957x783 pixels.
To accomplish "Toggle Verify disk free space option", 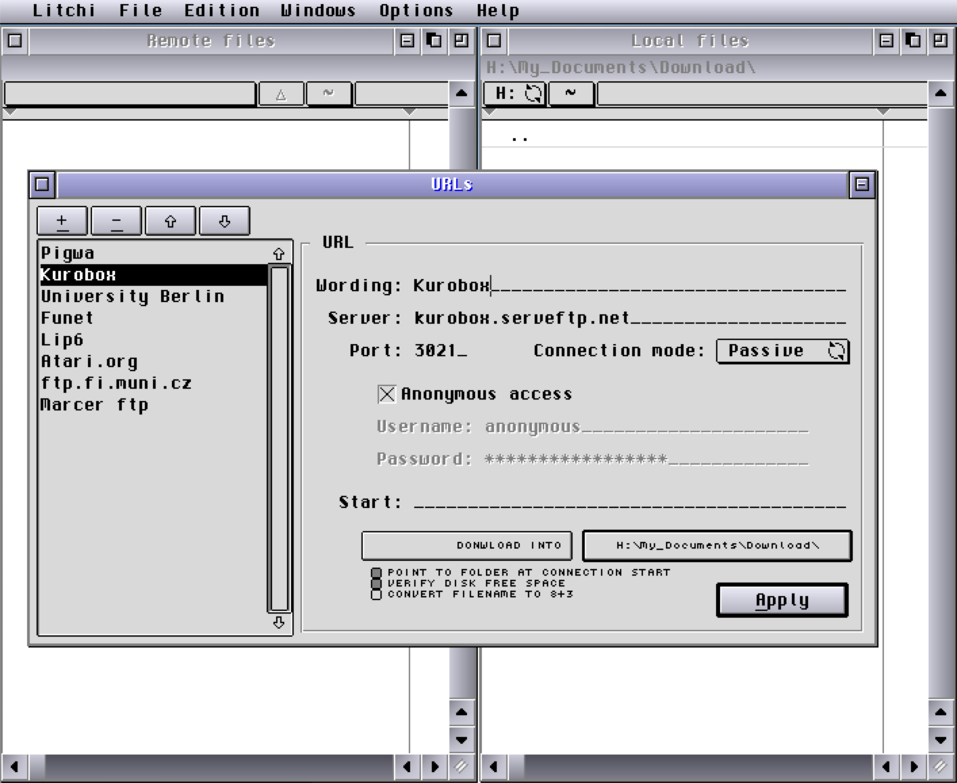I will [376, 584].
